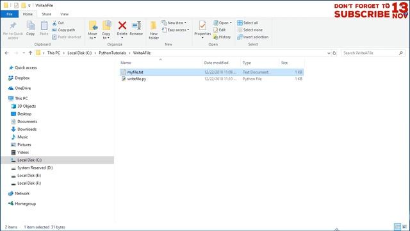Select Local Disk (C:) in sidebar
The width and height of the screenshot is (410, 231).
[58, 160]
